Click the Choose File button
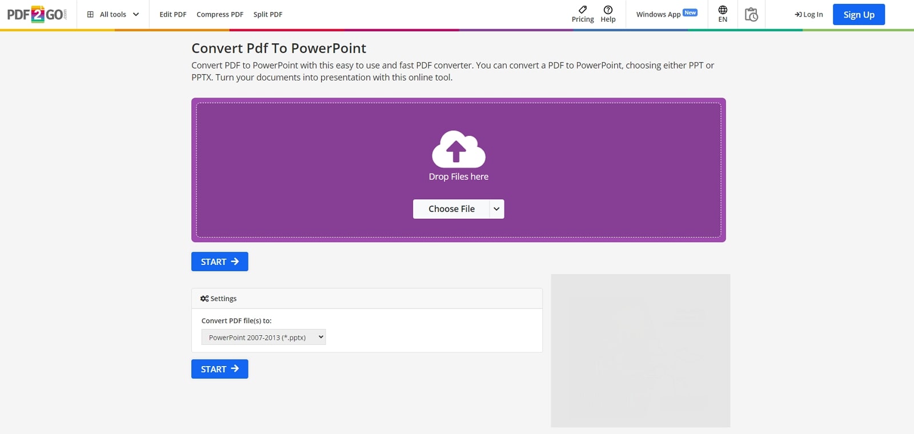Viewport: 914px width, 434px height. click(451, 209)
